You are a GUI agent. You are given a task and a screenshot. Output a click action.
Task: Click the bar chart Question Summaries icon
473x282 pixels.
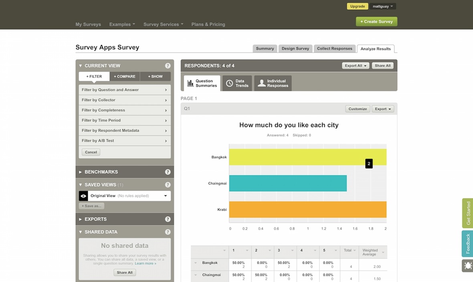click(x=190, y=83)
